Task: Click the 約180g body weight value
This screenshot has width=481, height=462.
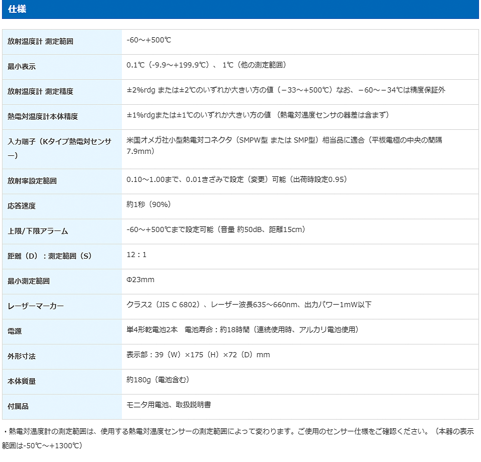Action: (x=158, y=380)
